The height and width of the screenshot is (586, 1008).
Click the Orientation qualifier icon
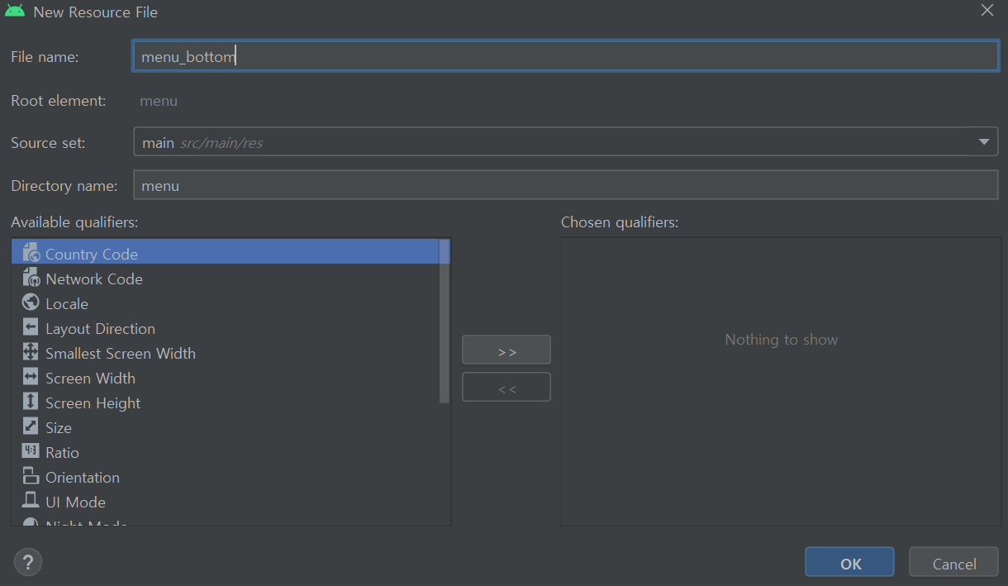(x=31, y=476)
